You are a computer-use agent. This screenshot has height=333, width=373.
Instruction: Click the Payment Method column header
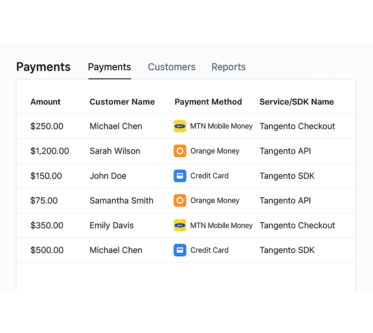click(208, 102)
